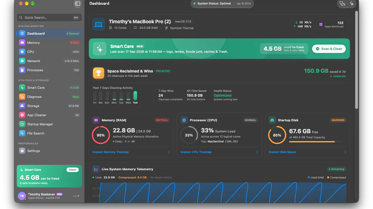
Task: Go to the CPU section
Action: pos(49,52)
